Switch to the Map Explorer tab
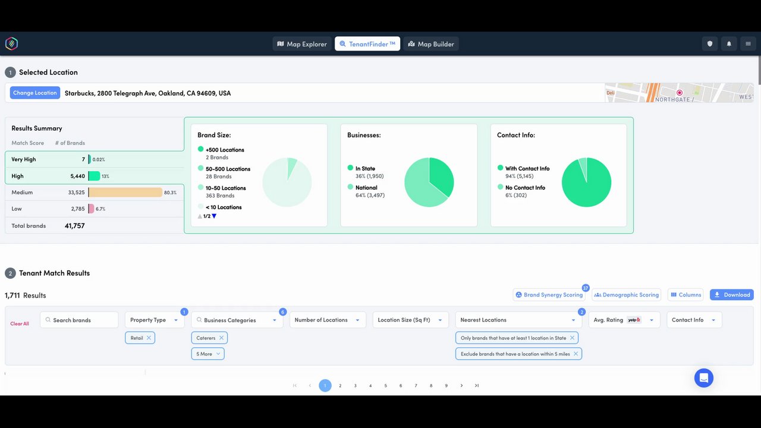 point(302,44)
